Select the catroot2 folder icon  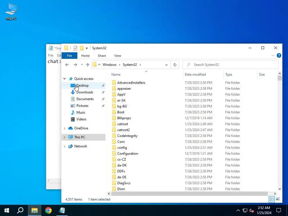(114, 130)
